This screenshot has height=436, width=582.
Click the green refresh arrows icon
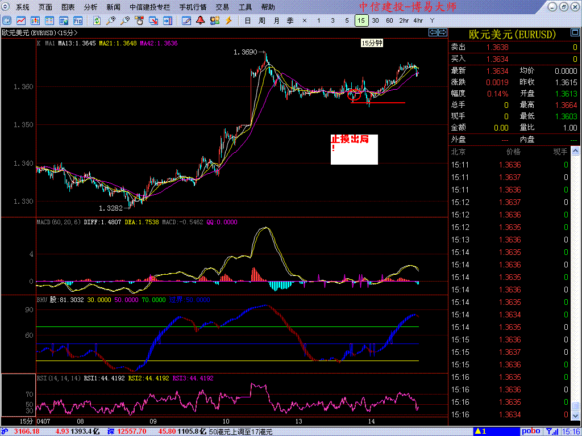click(97, 20)
